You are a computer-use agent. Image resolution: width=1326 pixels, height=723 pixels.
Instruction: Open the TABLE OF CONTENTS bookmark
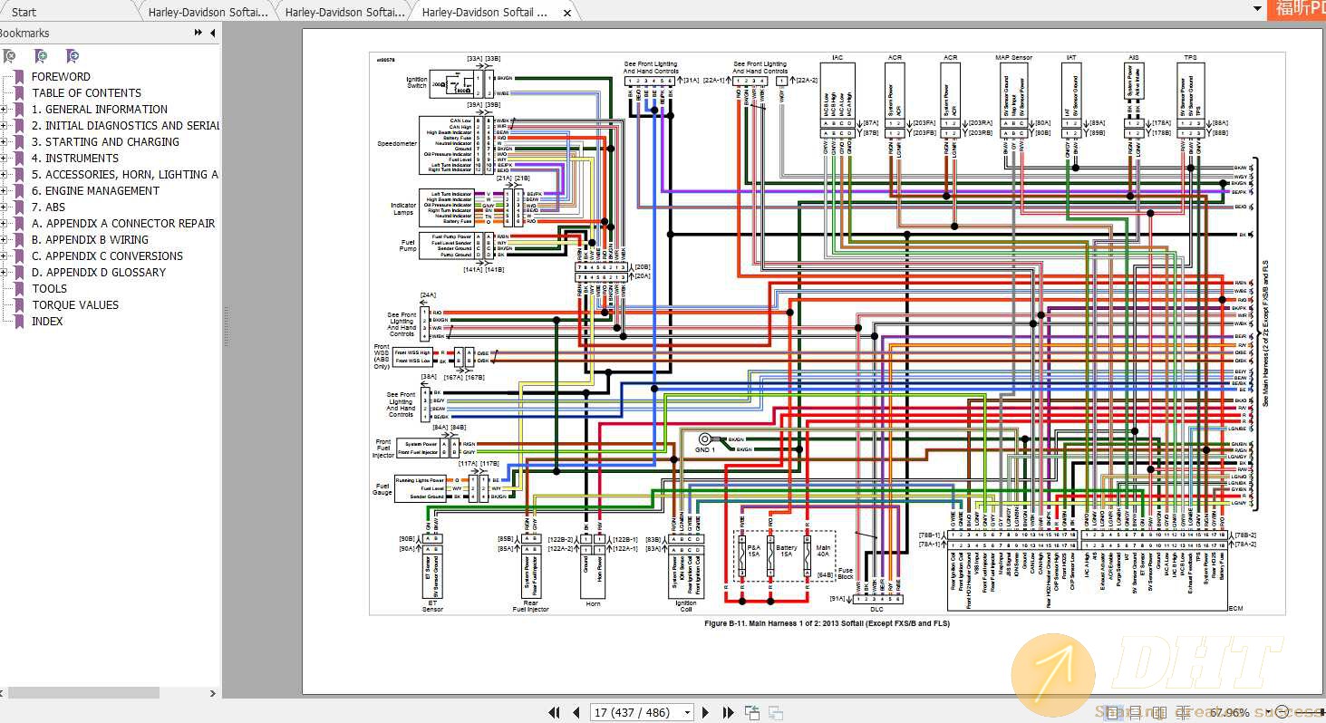(x=86, y=92)
